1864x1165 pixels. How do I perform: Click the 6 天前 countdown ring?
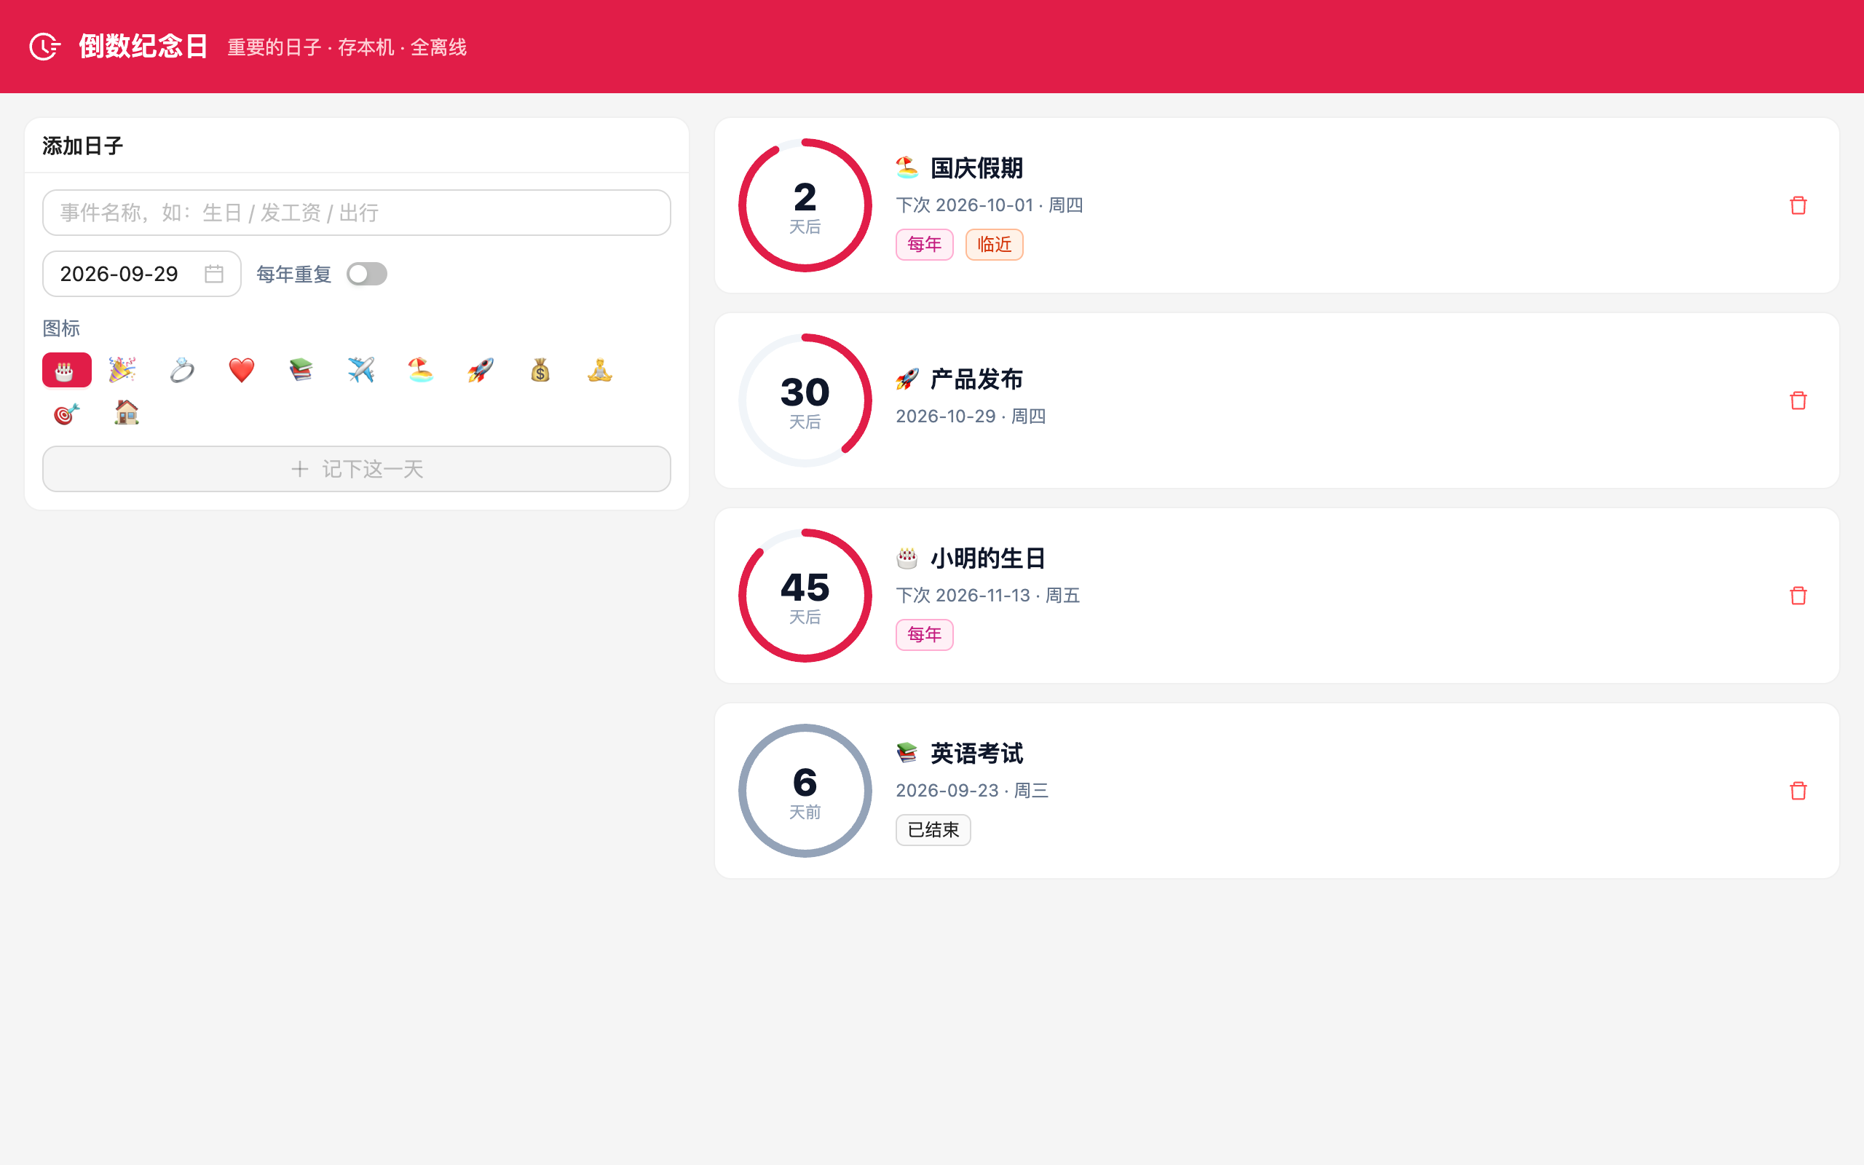pyautogui.click(x=805, y=791)
